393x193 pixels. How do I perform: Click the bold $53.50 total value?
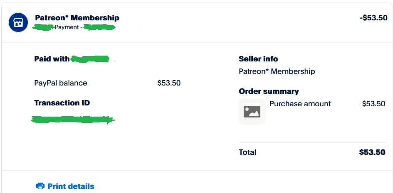tap(372, 152)
